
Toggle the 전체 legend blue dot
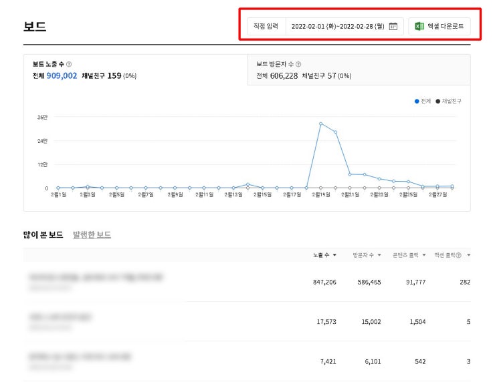coord(417,102)
